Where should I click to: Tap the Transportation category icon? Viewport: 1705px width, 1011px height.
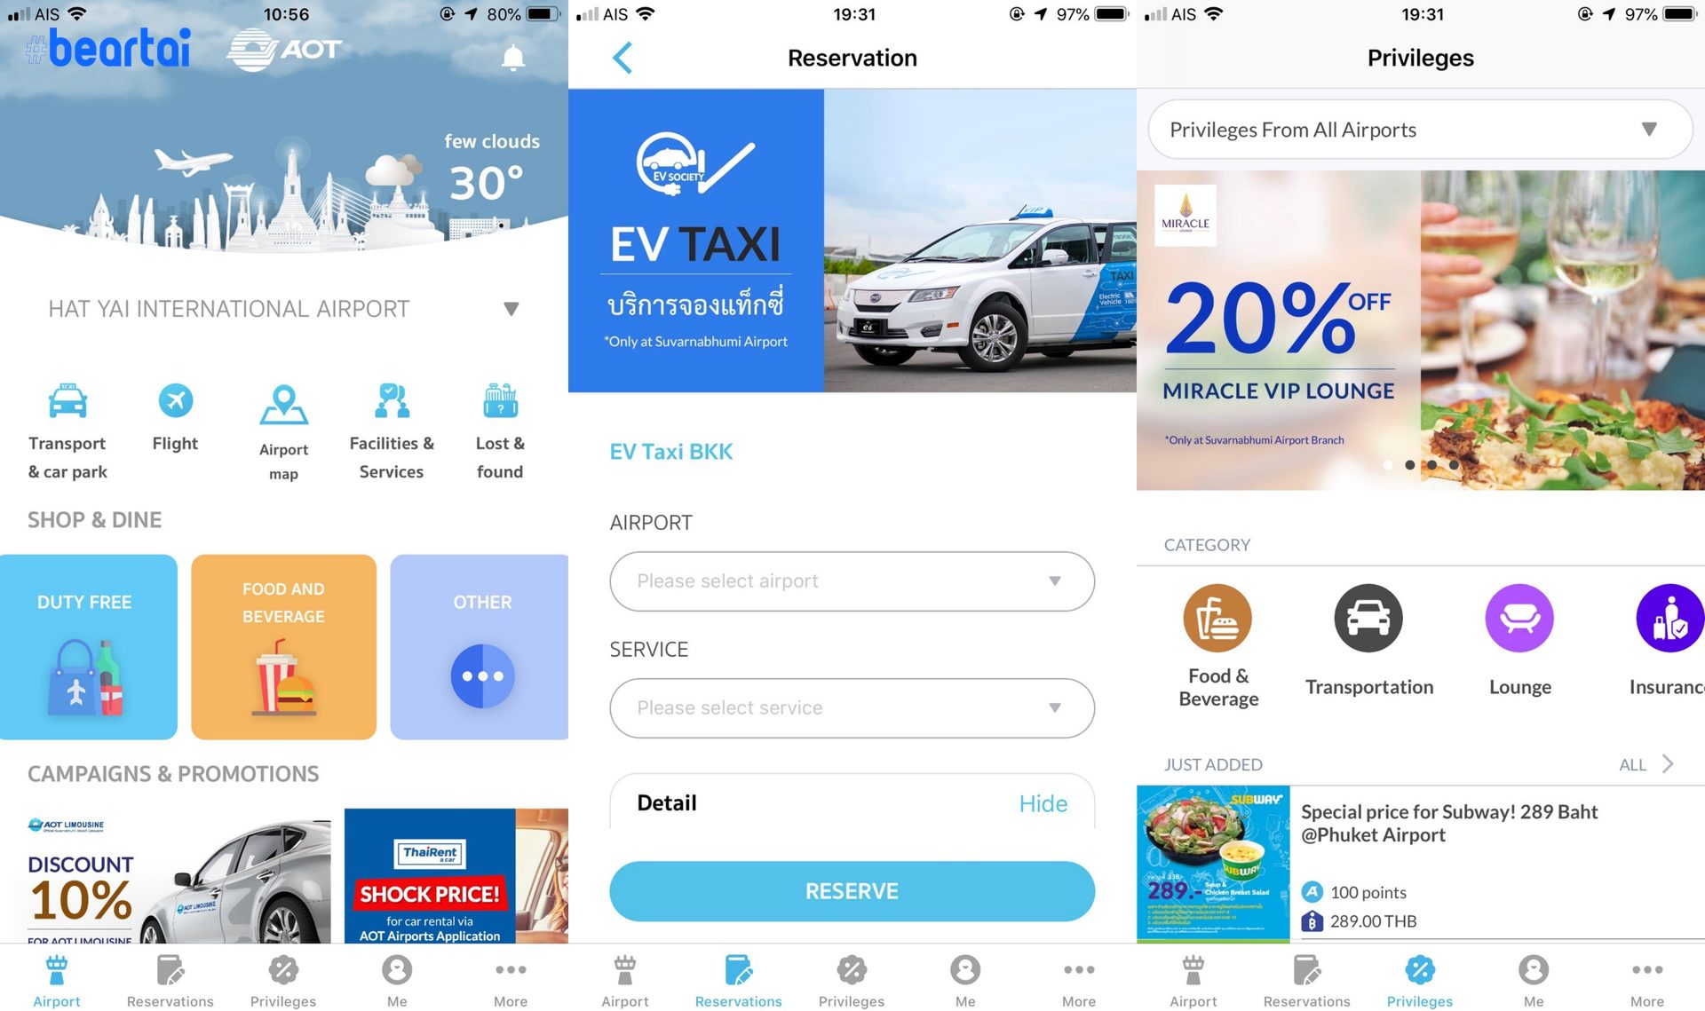(1369, 618)
